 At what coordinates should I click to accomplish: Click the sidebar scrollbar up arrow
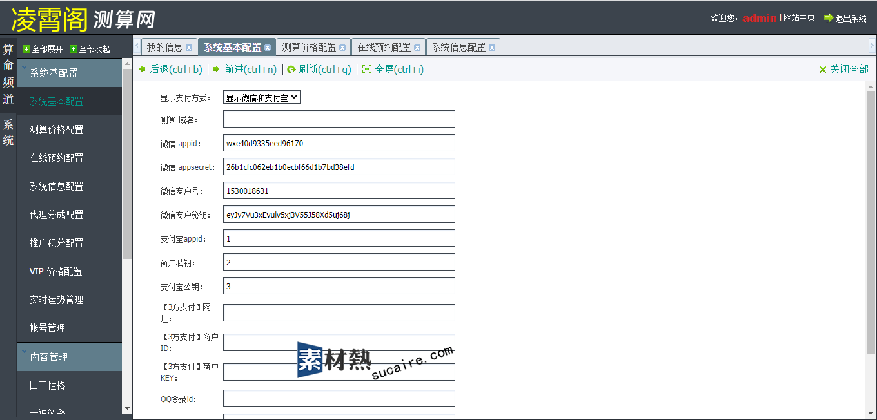(127, 64)
